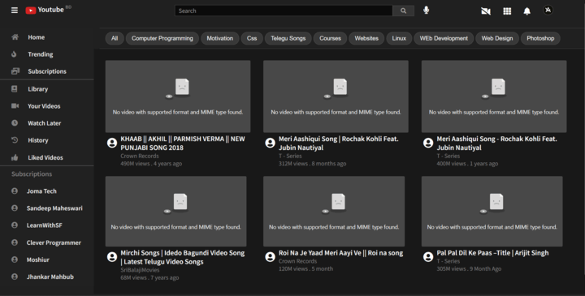The width and height of the screenshot is (585, 296).
Task: Open the Mirchi Songs video thumbnail
Action: 176,211
